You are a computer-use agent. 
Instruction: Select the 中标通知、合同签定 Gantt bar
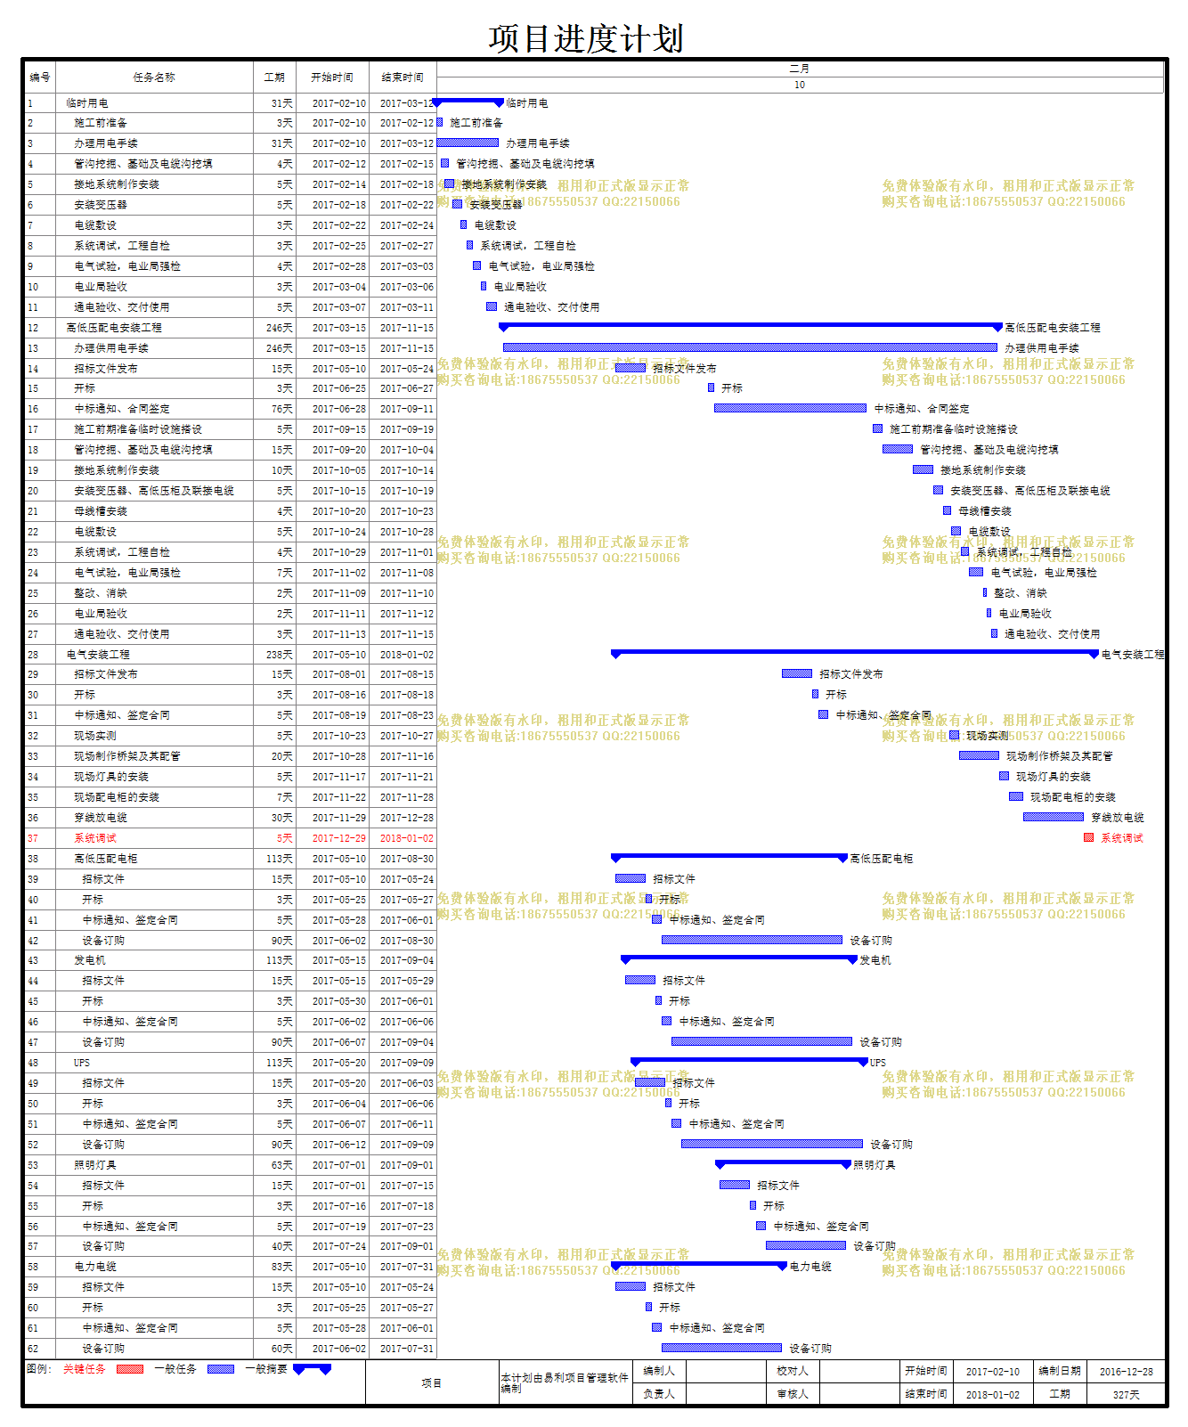790,408
